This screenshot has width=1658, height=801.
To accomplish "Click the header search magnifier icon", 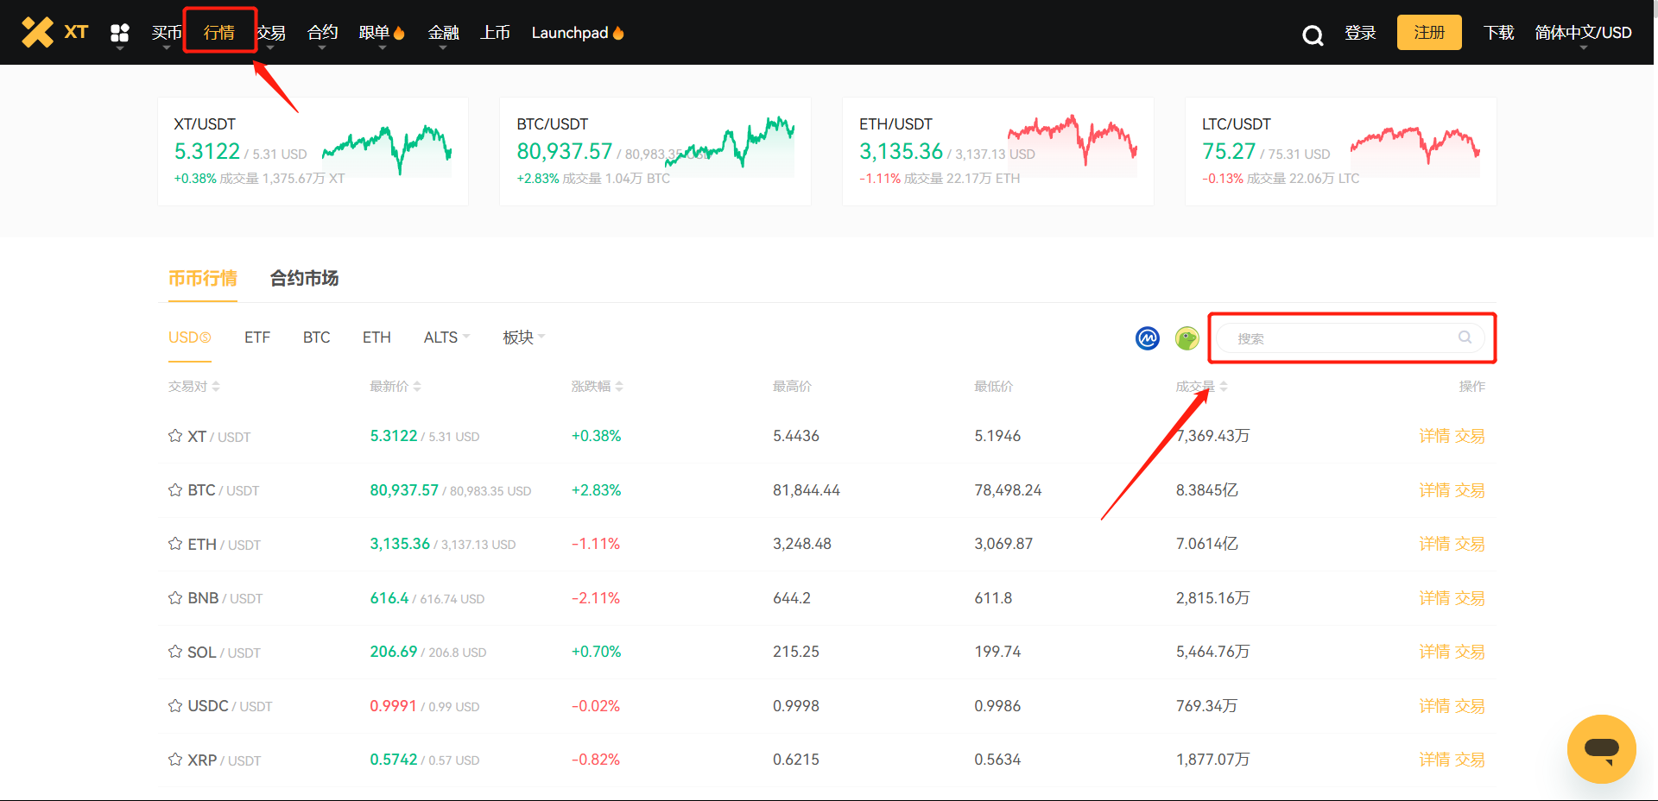I will [1312, 35].
